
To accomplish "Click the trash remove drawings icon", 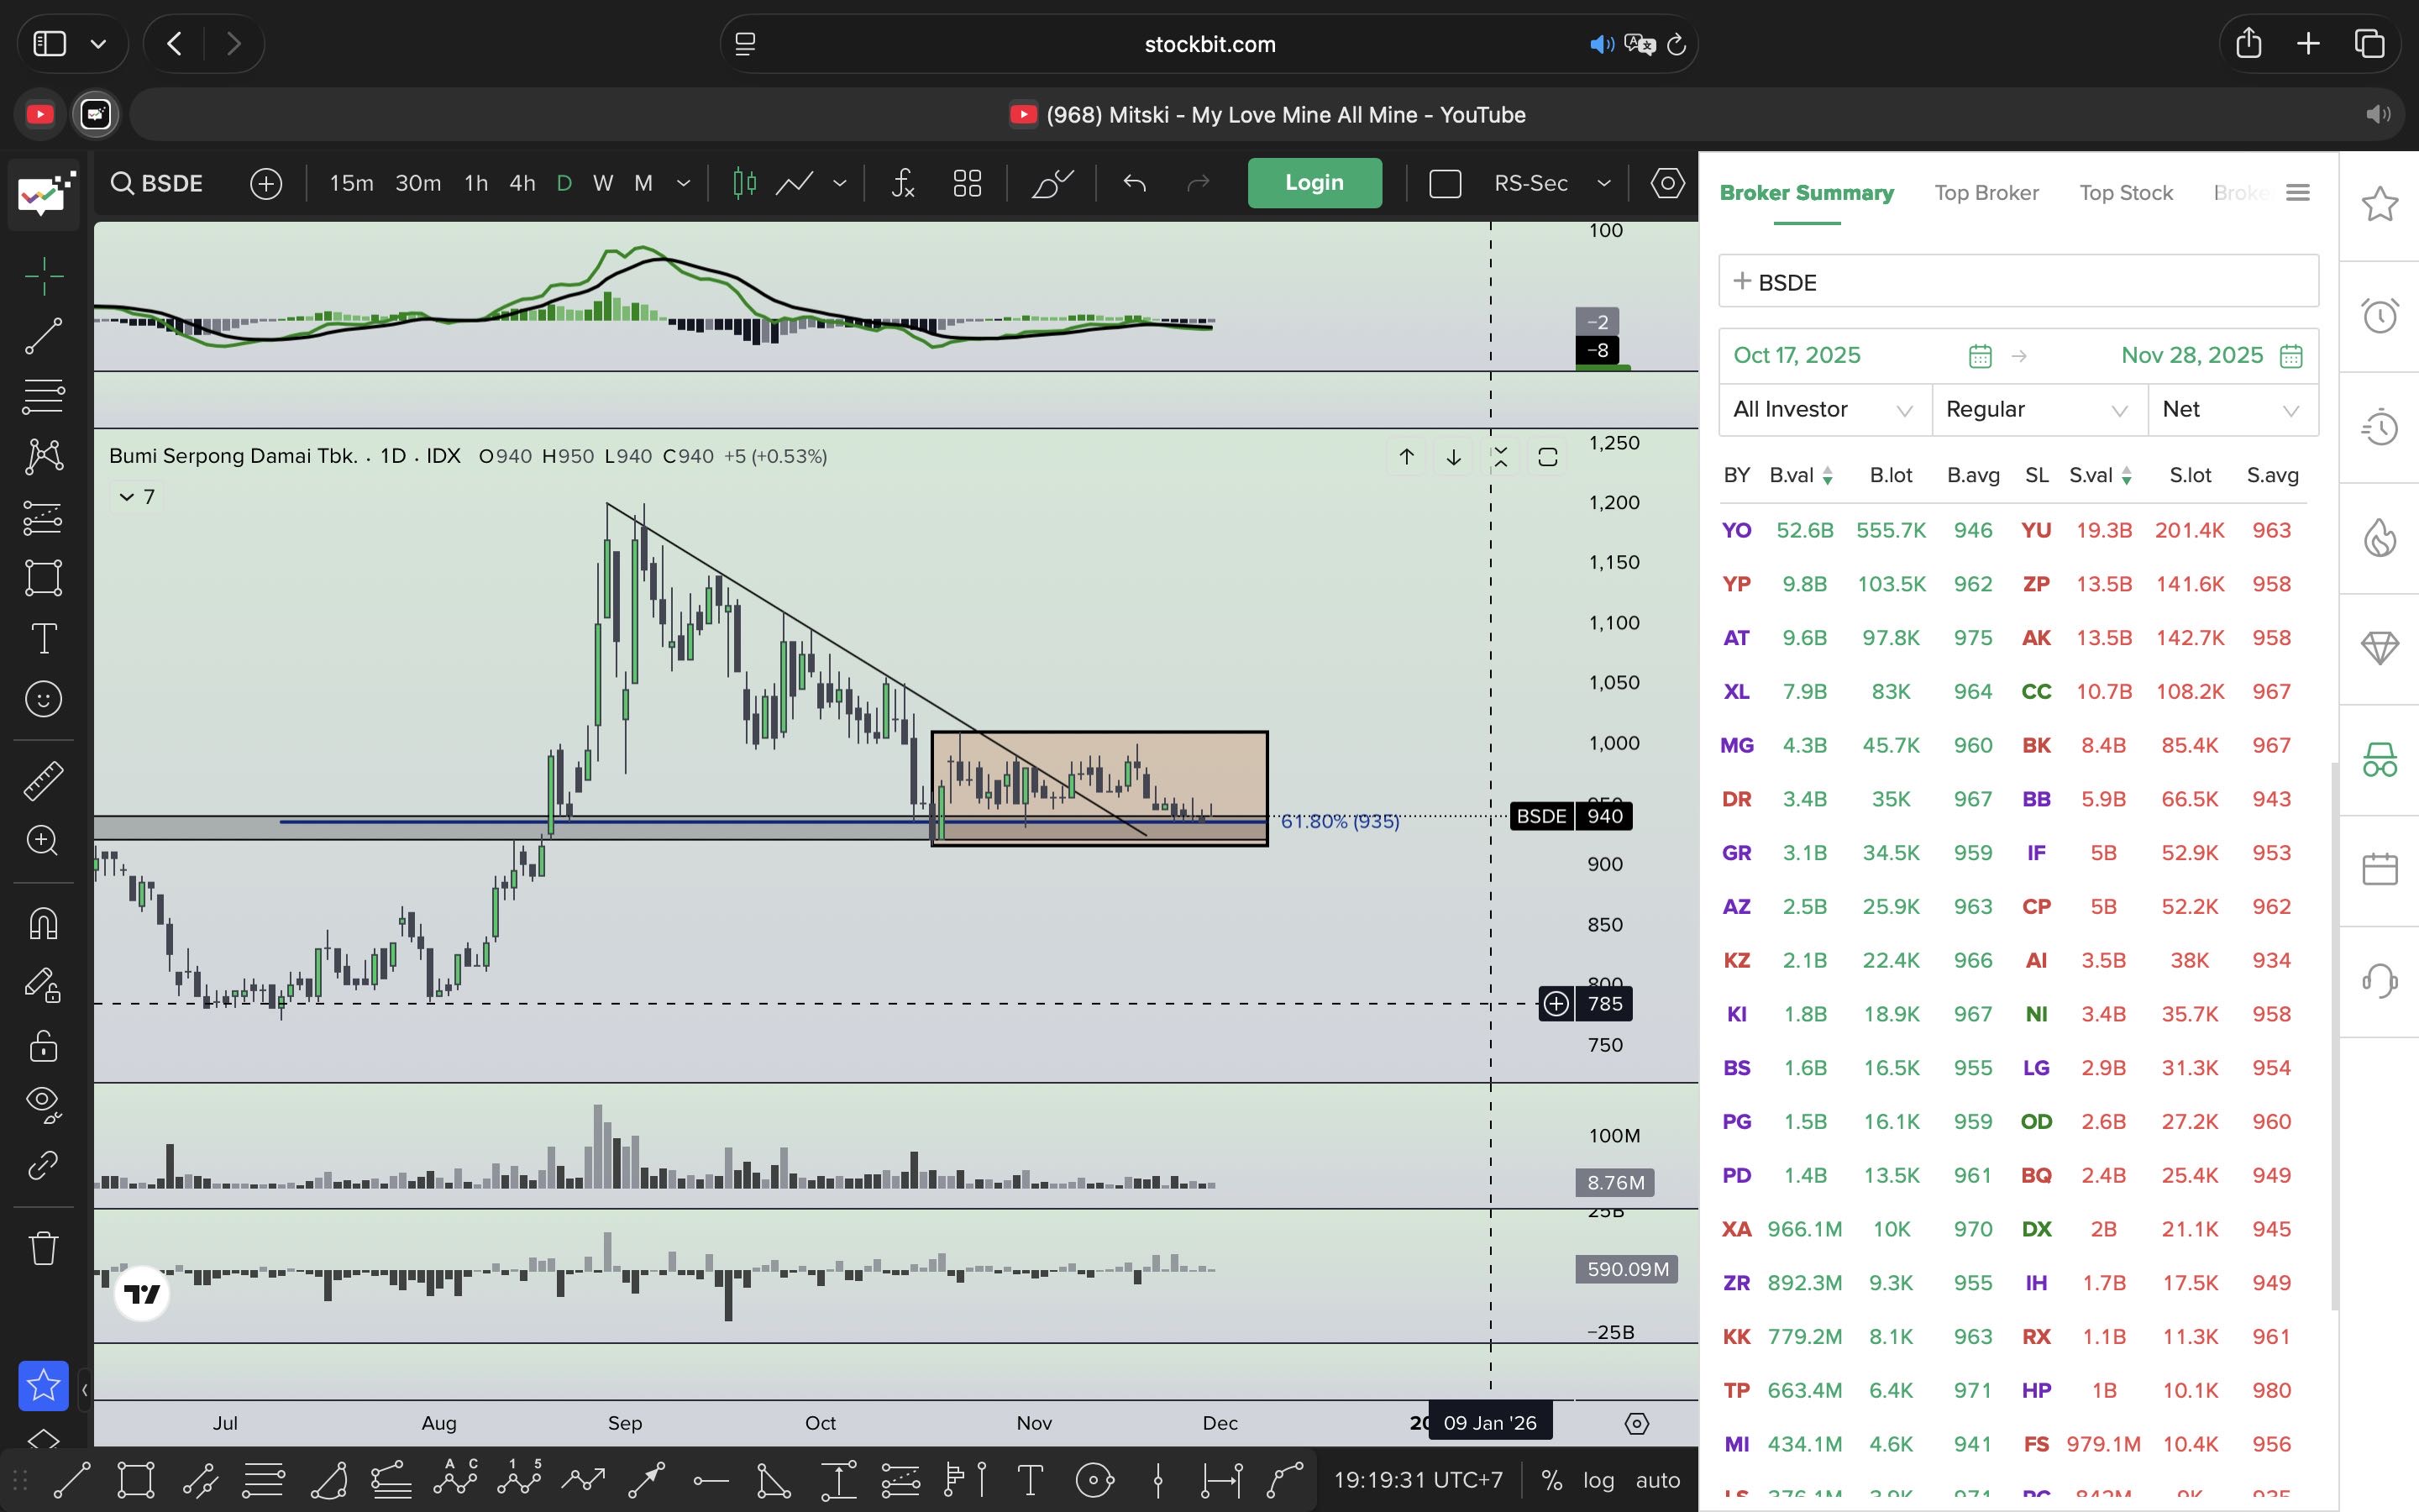I will 43,1247.
